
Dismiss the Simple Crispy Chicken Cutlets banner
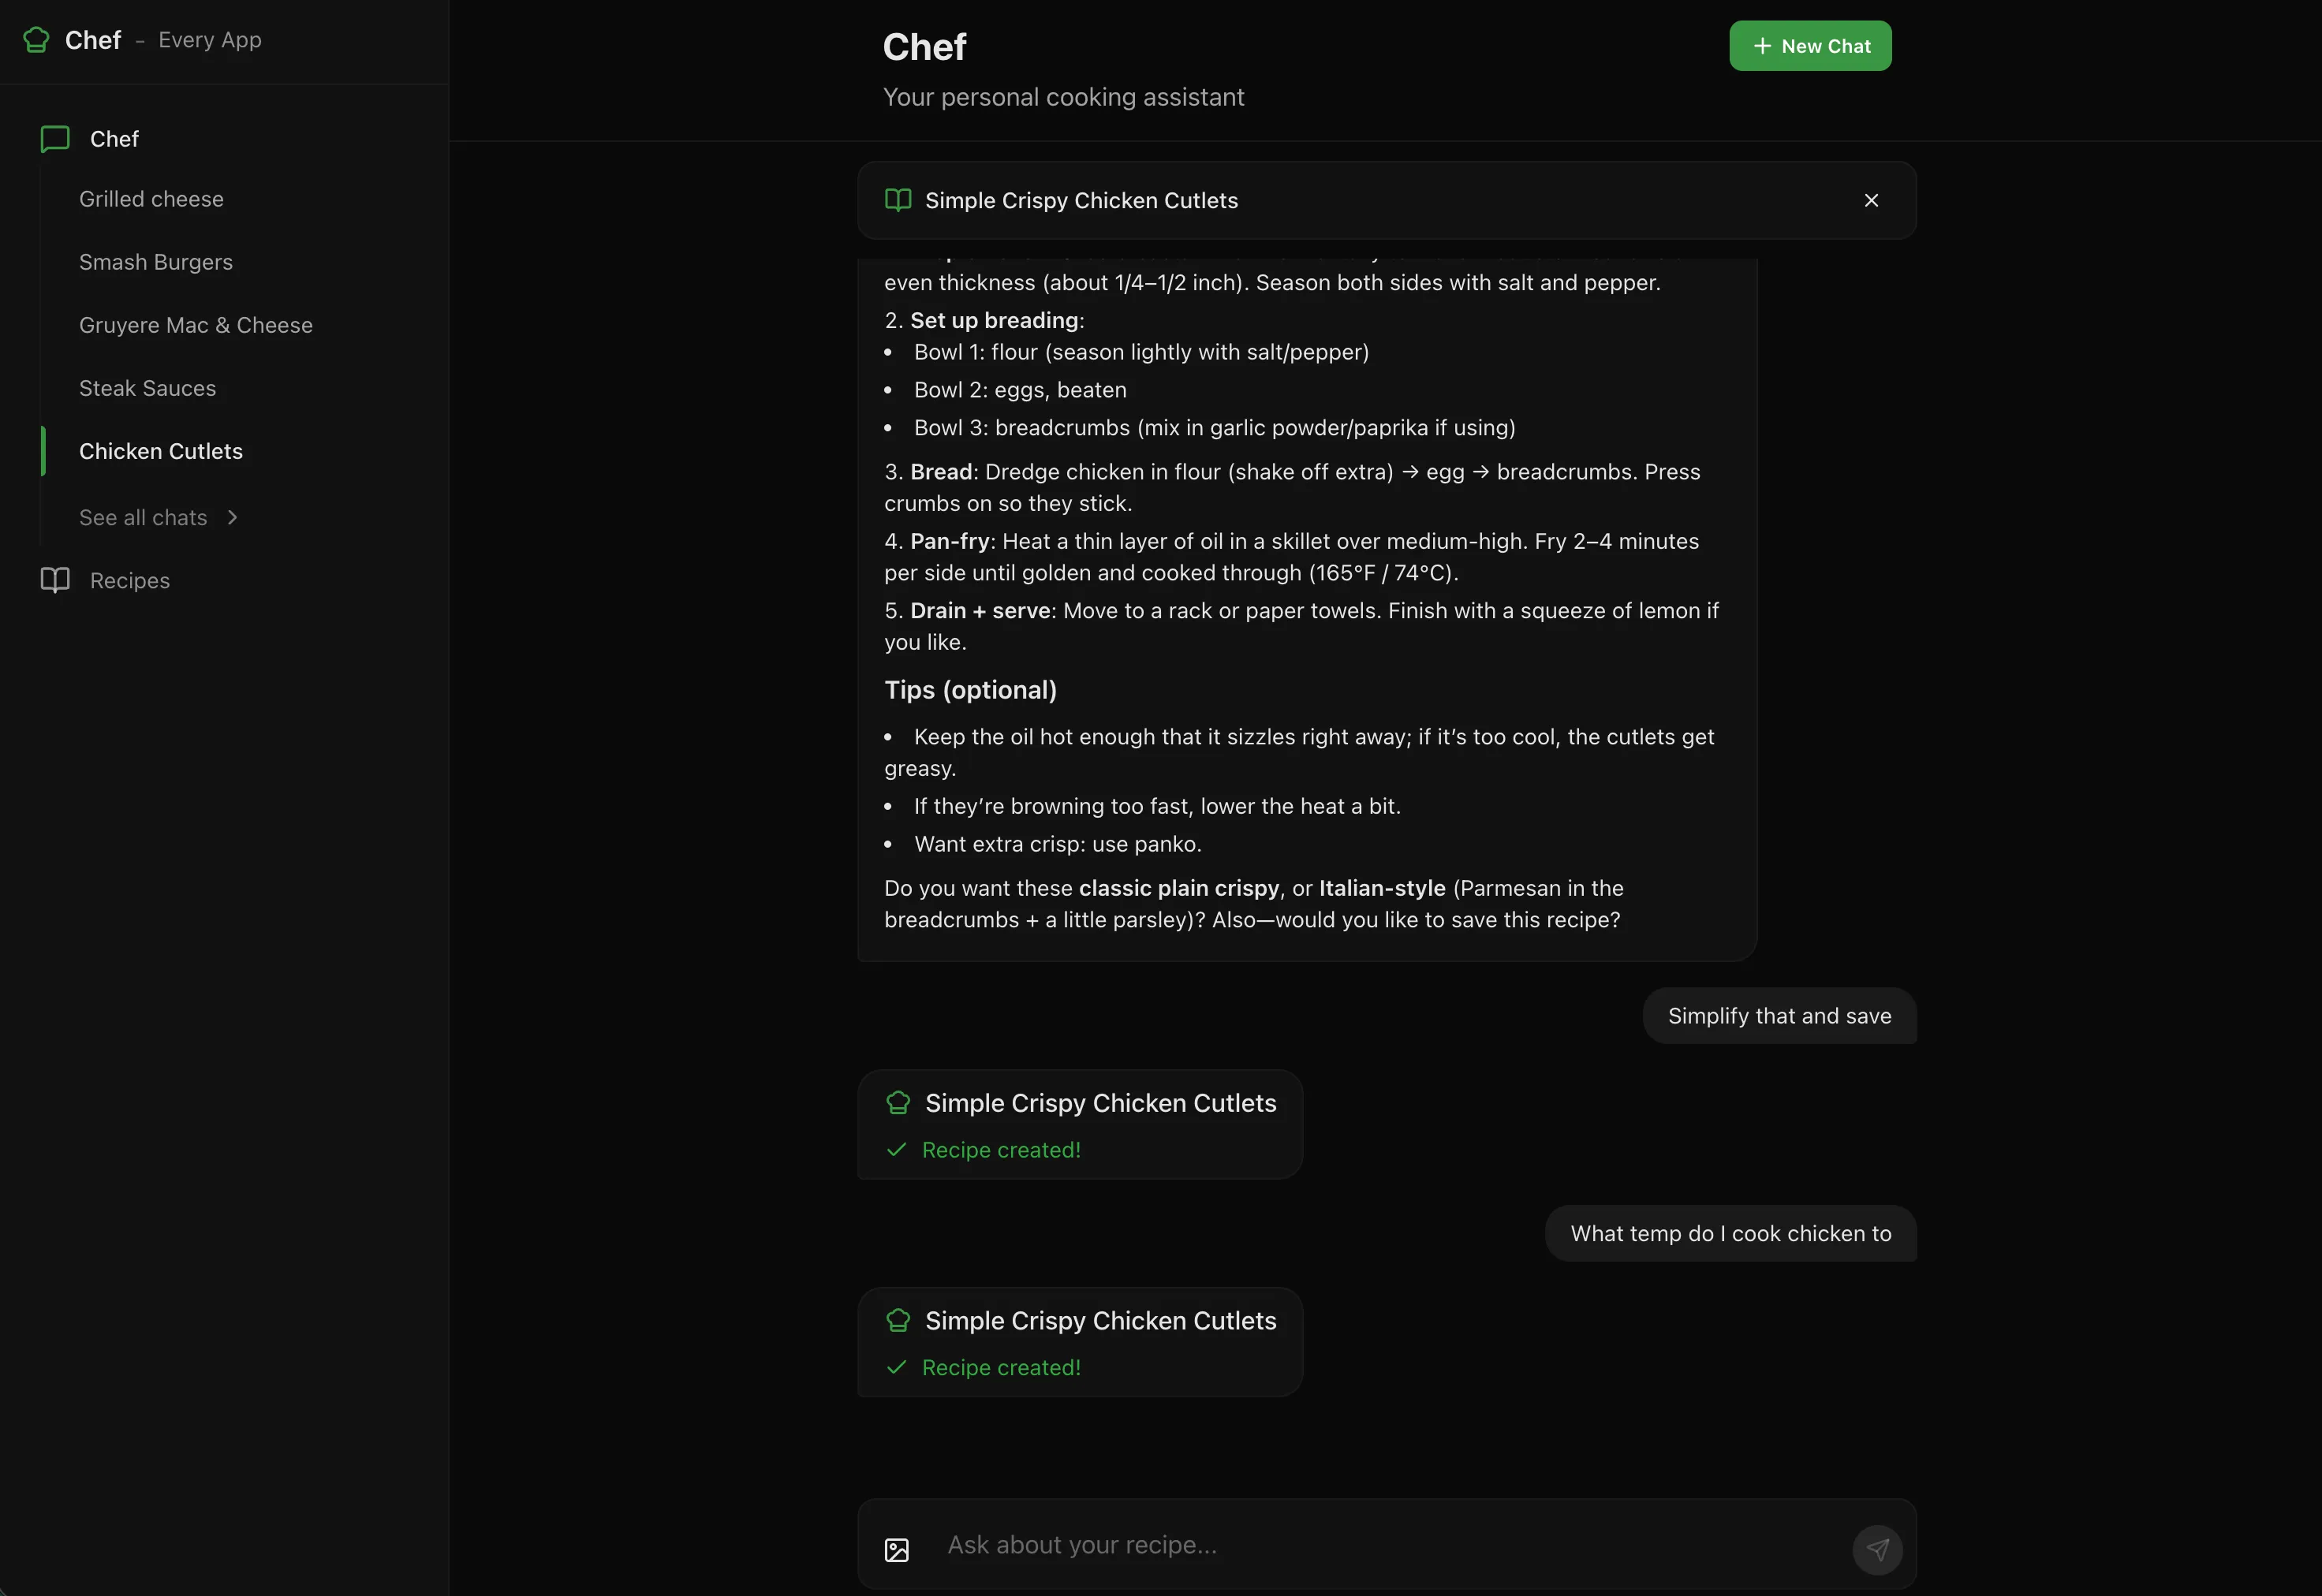pyautogui.click(x=1871, y=200)
